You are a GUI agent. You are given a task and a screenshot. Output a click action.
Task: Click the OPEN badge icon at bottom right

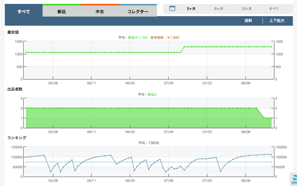[x=294, y=179]
